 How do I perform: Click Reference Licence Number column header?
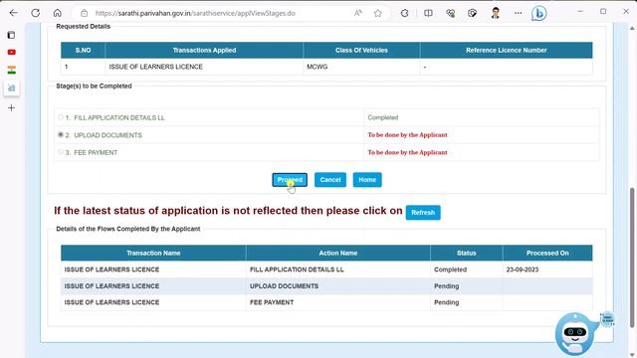point(507,51)
